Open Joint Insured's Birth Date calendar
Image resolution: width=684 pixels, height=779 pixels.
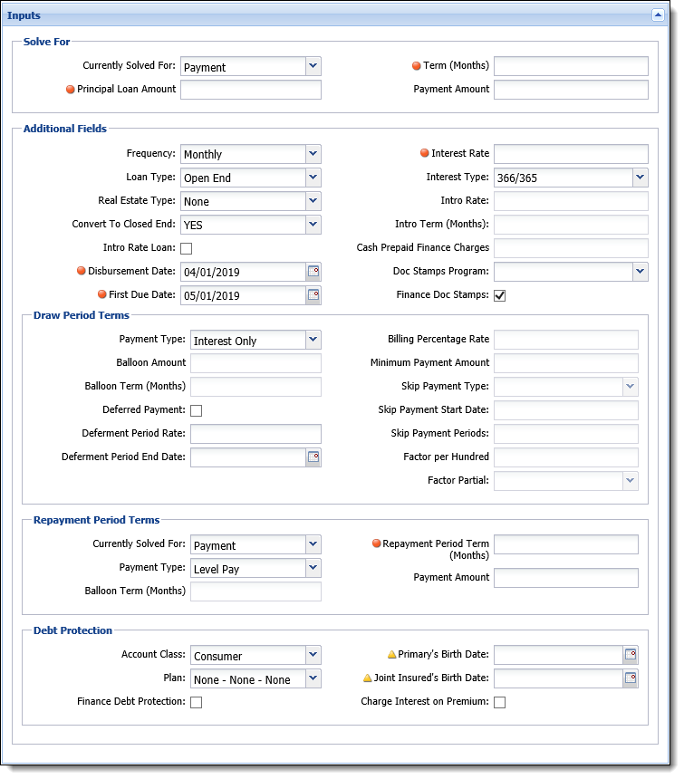[631, 678]
